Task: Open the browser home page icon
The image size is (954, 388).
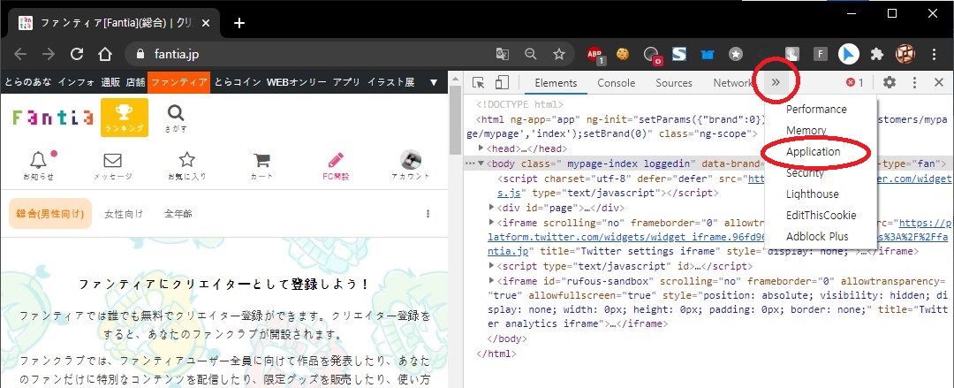Action: click(x=104, y=54)
